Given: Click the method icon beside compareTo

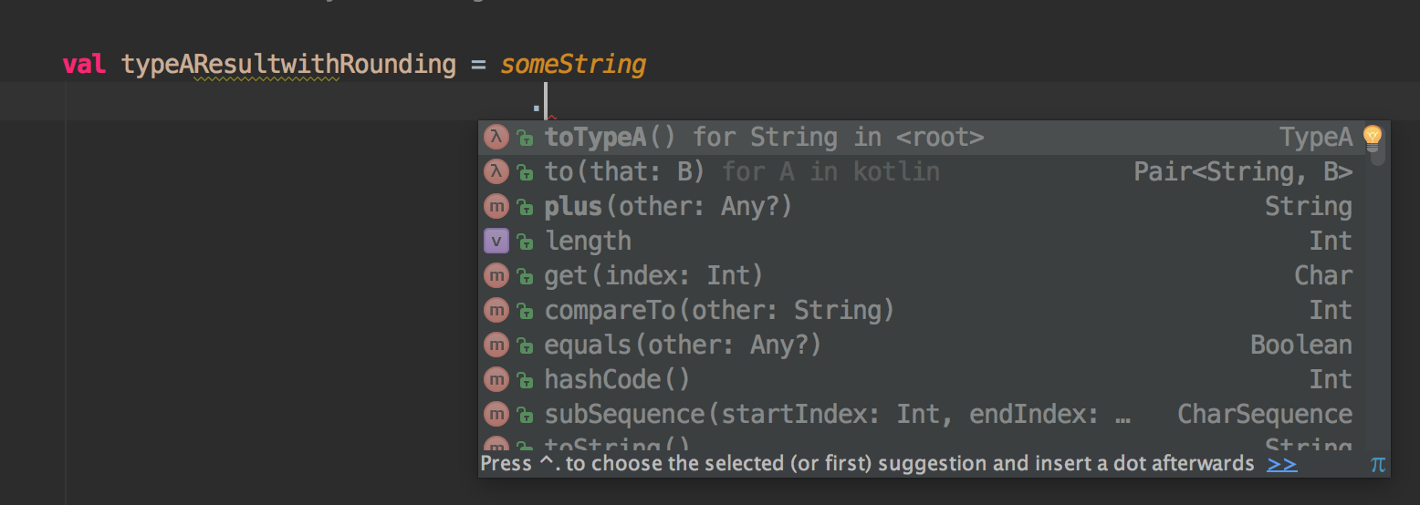Looking at the screenshot, I should (496, 311).
